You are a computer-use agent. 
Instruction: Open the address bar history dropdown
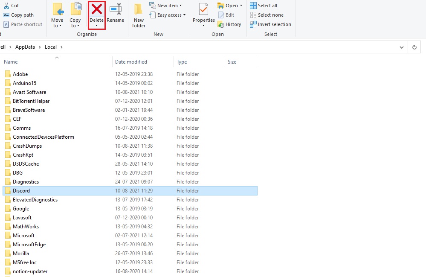click(402, 47)
